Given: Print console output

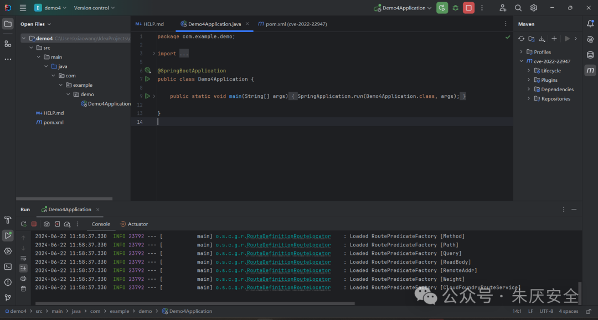Looking at the screenshot, I should (23, 279).
